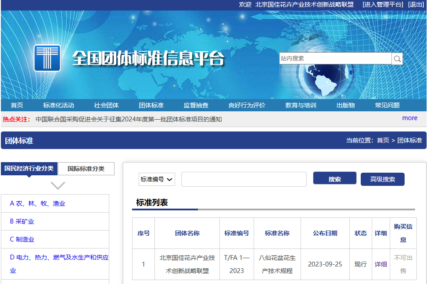Select category B 采矿业

tap(22, 221)
